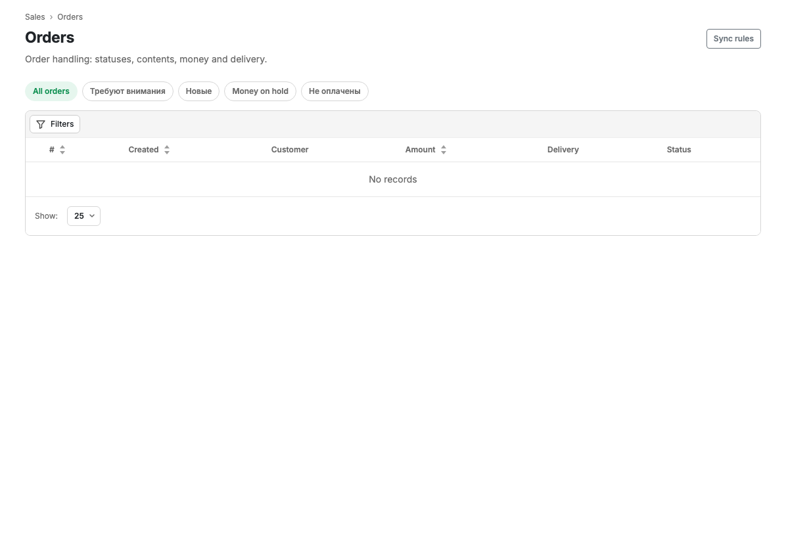786x557 pixels.
Task: Sort orders by the # column arrows
Action: coord(62,150)
